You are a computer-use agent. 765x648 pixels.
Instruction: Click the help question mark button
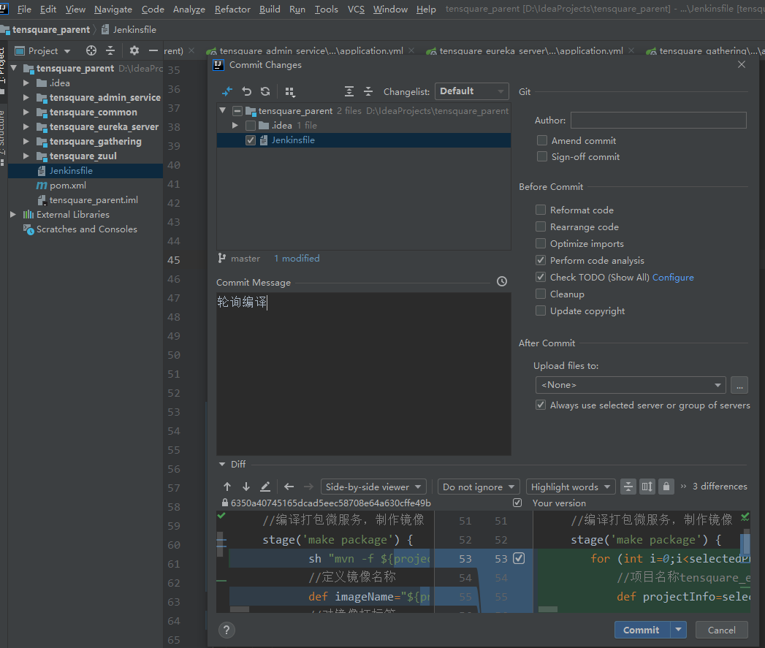point(227,630)
